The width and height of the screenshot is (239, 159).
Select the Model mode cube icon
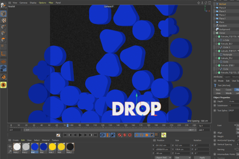tap(3, 14)
